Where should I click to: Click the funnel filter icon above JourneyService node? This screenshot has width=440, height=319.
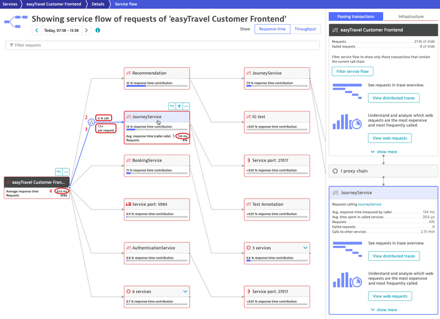pos(179,106)
